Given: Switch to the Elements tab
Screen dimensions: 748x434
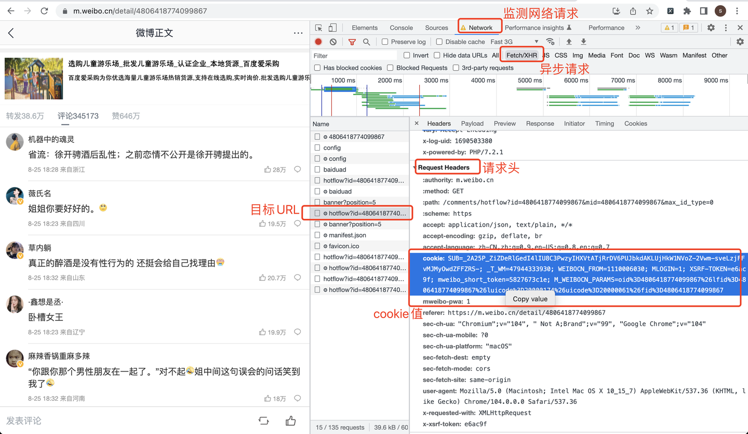Looking at the screenshot, I should (x=365, y=28).
